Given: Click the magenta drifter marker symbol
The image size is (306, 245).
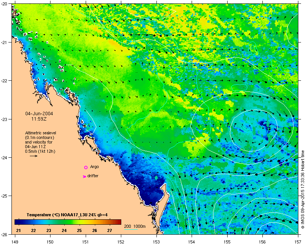Looking at the screenshot, I should pos(85,176).
